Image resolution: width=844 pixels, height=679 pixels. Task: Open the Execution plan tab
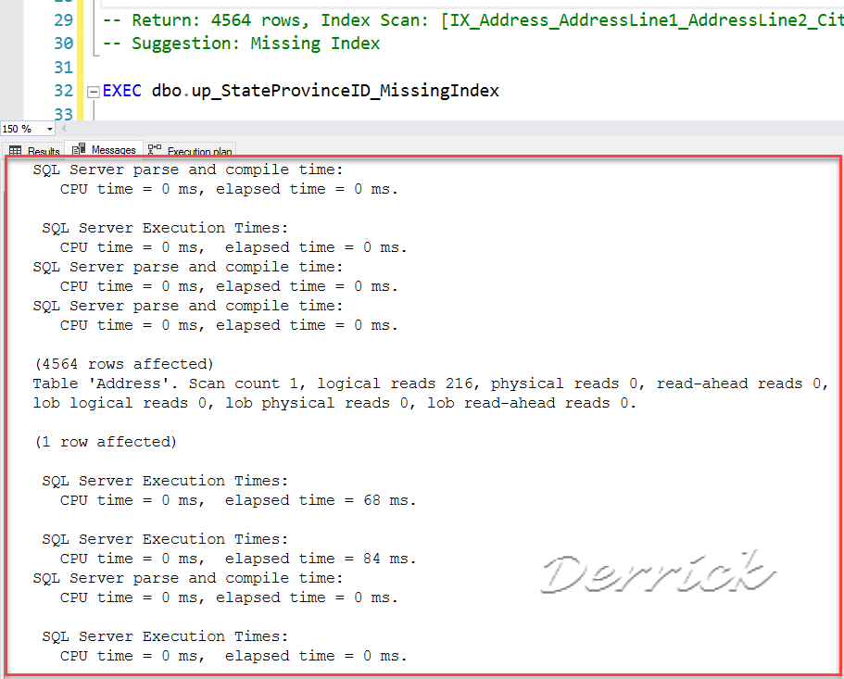[x=200, y=150]
